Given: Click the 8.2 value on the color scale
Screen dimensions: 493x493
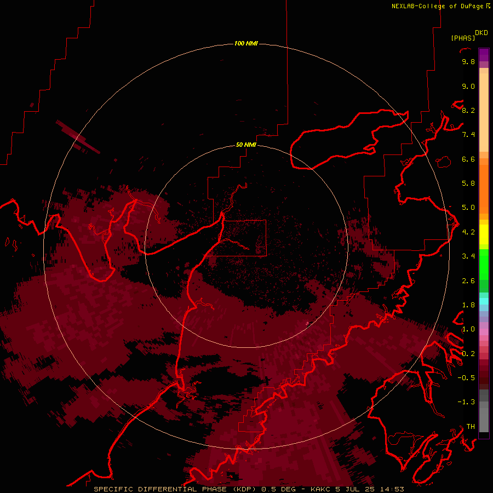Looking at the screenshot, I should (x=468, y=110).
